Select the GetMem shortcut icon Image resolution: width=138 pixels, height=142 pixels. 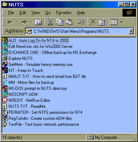point(5,64)
